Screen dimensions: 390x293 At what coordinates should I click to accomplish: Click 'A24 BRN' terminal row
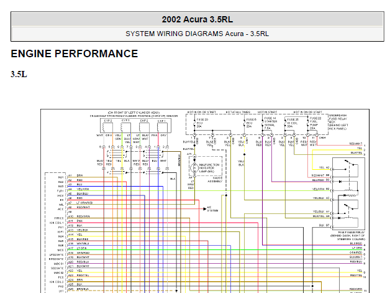(76, 280)
